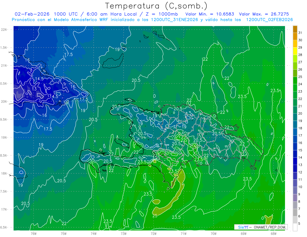Click the "19N" latitude axis label
Image resolution: width=307 pixels, height=237 pixels.
[4, 138]
